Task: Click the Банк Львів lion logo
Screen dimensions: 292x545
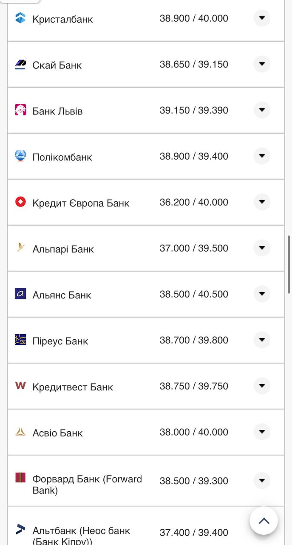Action: 20,110
